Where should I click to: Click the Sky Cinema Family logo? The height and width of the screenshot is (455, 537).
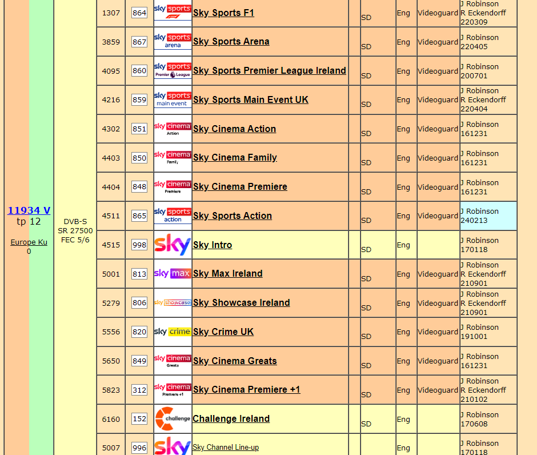click(x=173, y=158)
